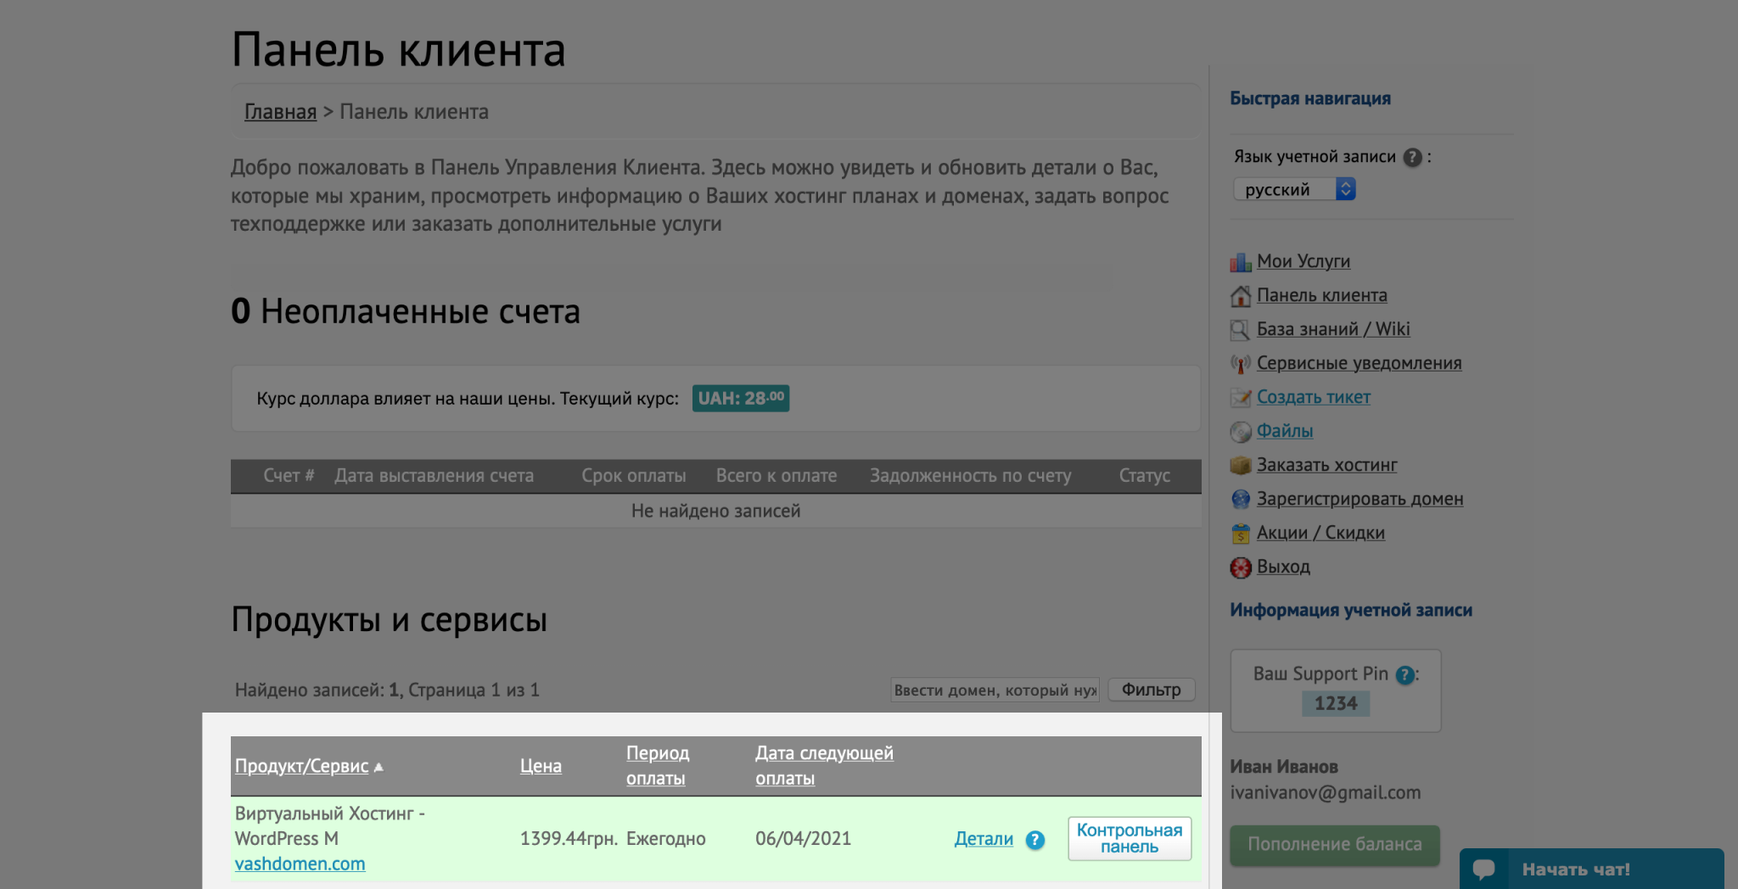The width and height of the screenshot is (1738, 889).
Task: Select Создать тикет in quick navigation
Action: coord(1312,397)
